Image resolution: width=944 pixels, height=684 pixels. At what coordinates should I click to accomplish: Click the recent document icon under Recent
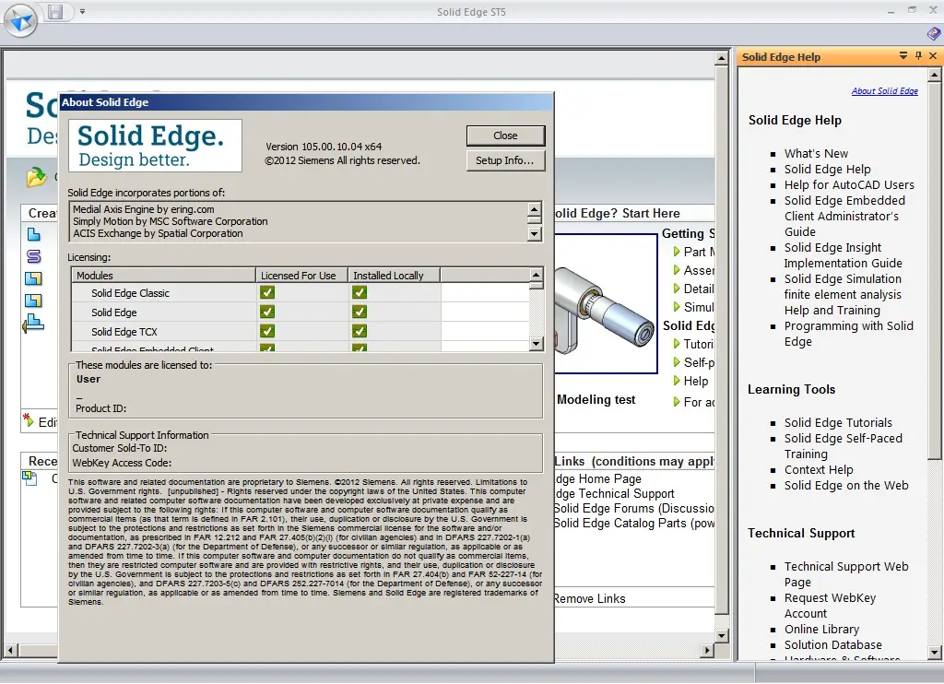[29, 478]
